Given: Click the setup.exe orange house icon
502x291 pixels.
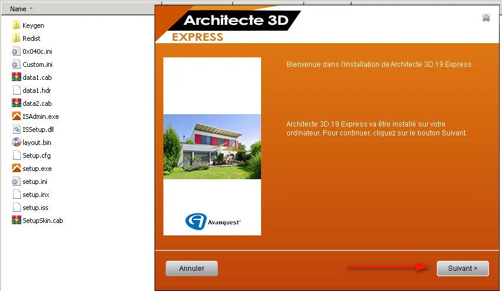Looking at the screenshot, I should [17, 169].
